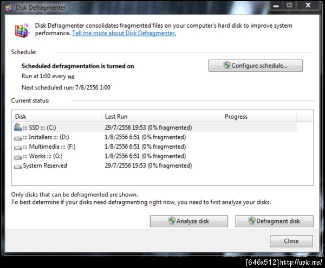Click 'Next scheduled run: 7/8/2556 1:00' text
The height and width of the screenshot is (268, 325).
(66, 87)
